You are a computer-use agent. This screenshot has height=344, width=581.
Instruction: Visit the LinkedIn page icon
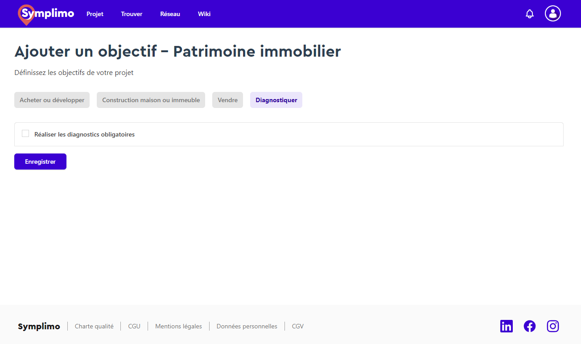[x=507, y=326]
